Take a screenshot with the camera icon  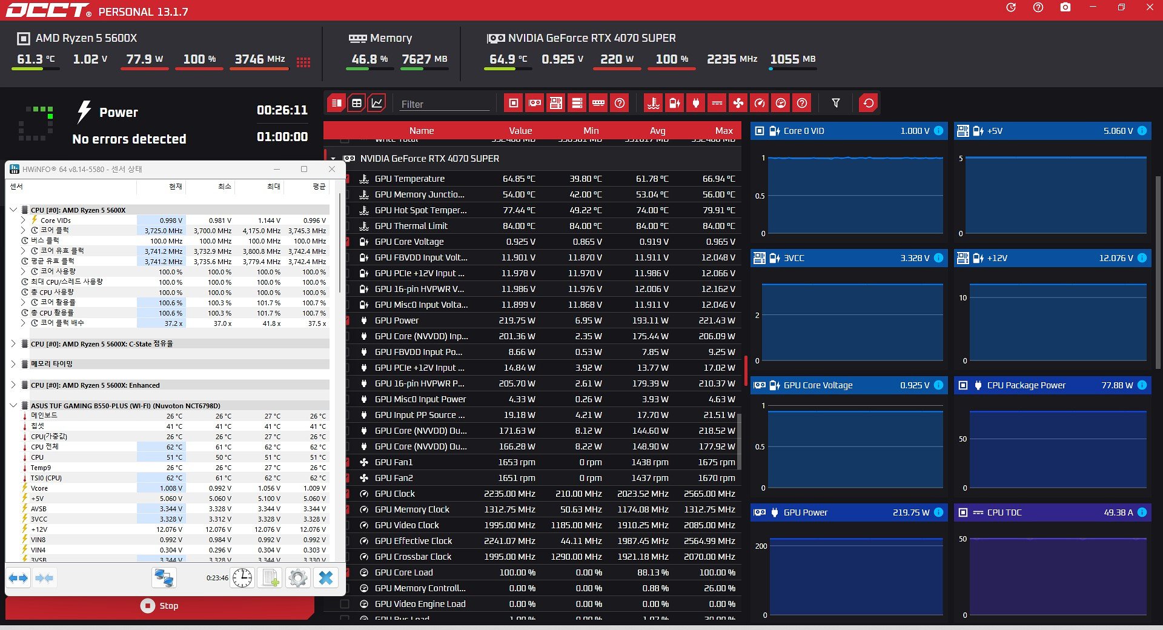(x=1065, y=7)
